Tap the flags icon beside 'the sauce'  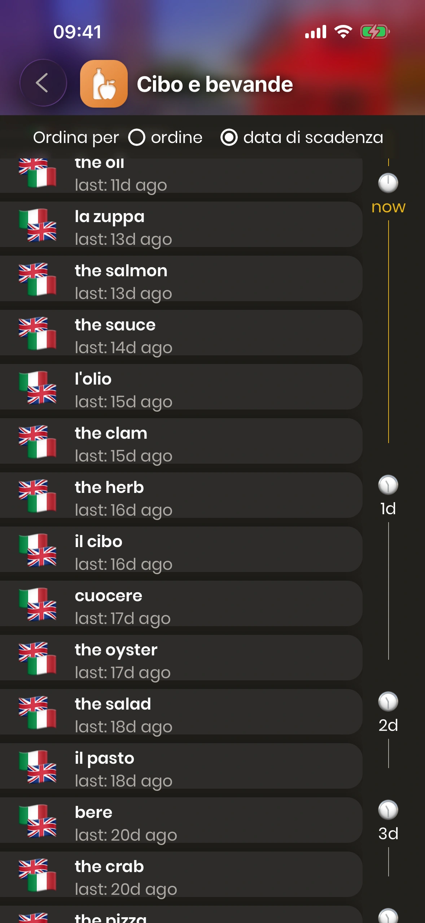click(38, 333)
